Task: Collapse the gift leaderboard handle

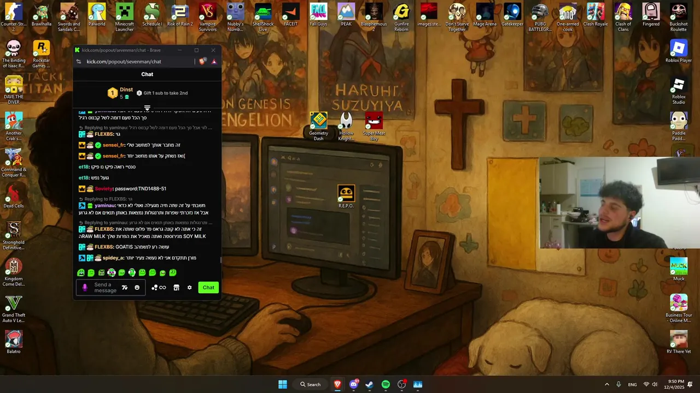Action: (x=147, y=108)
